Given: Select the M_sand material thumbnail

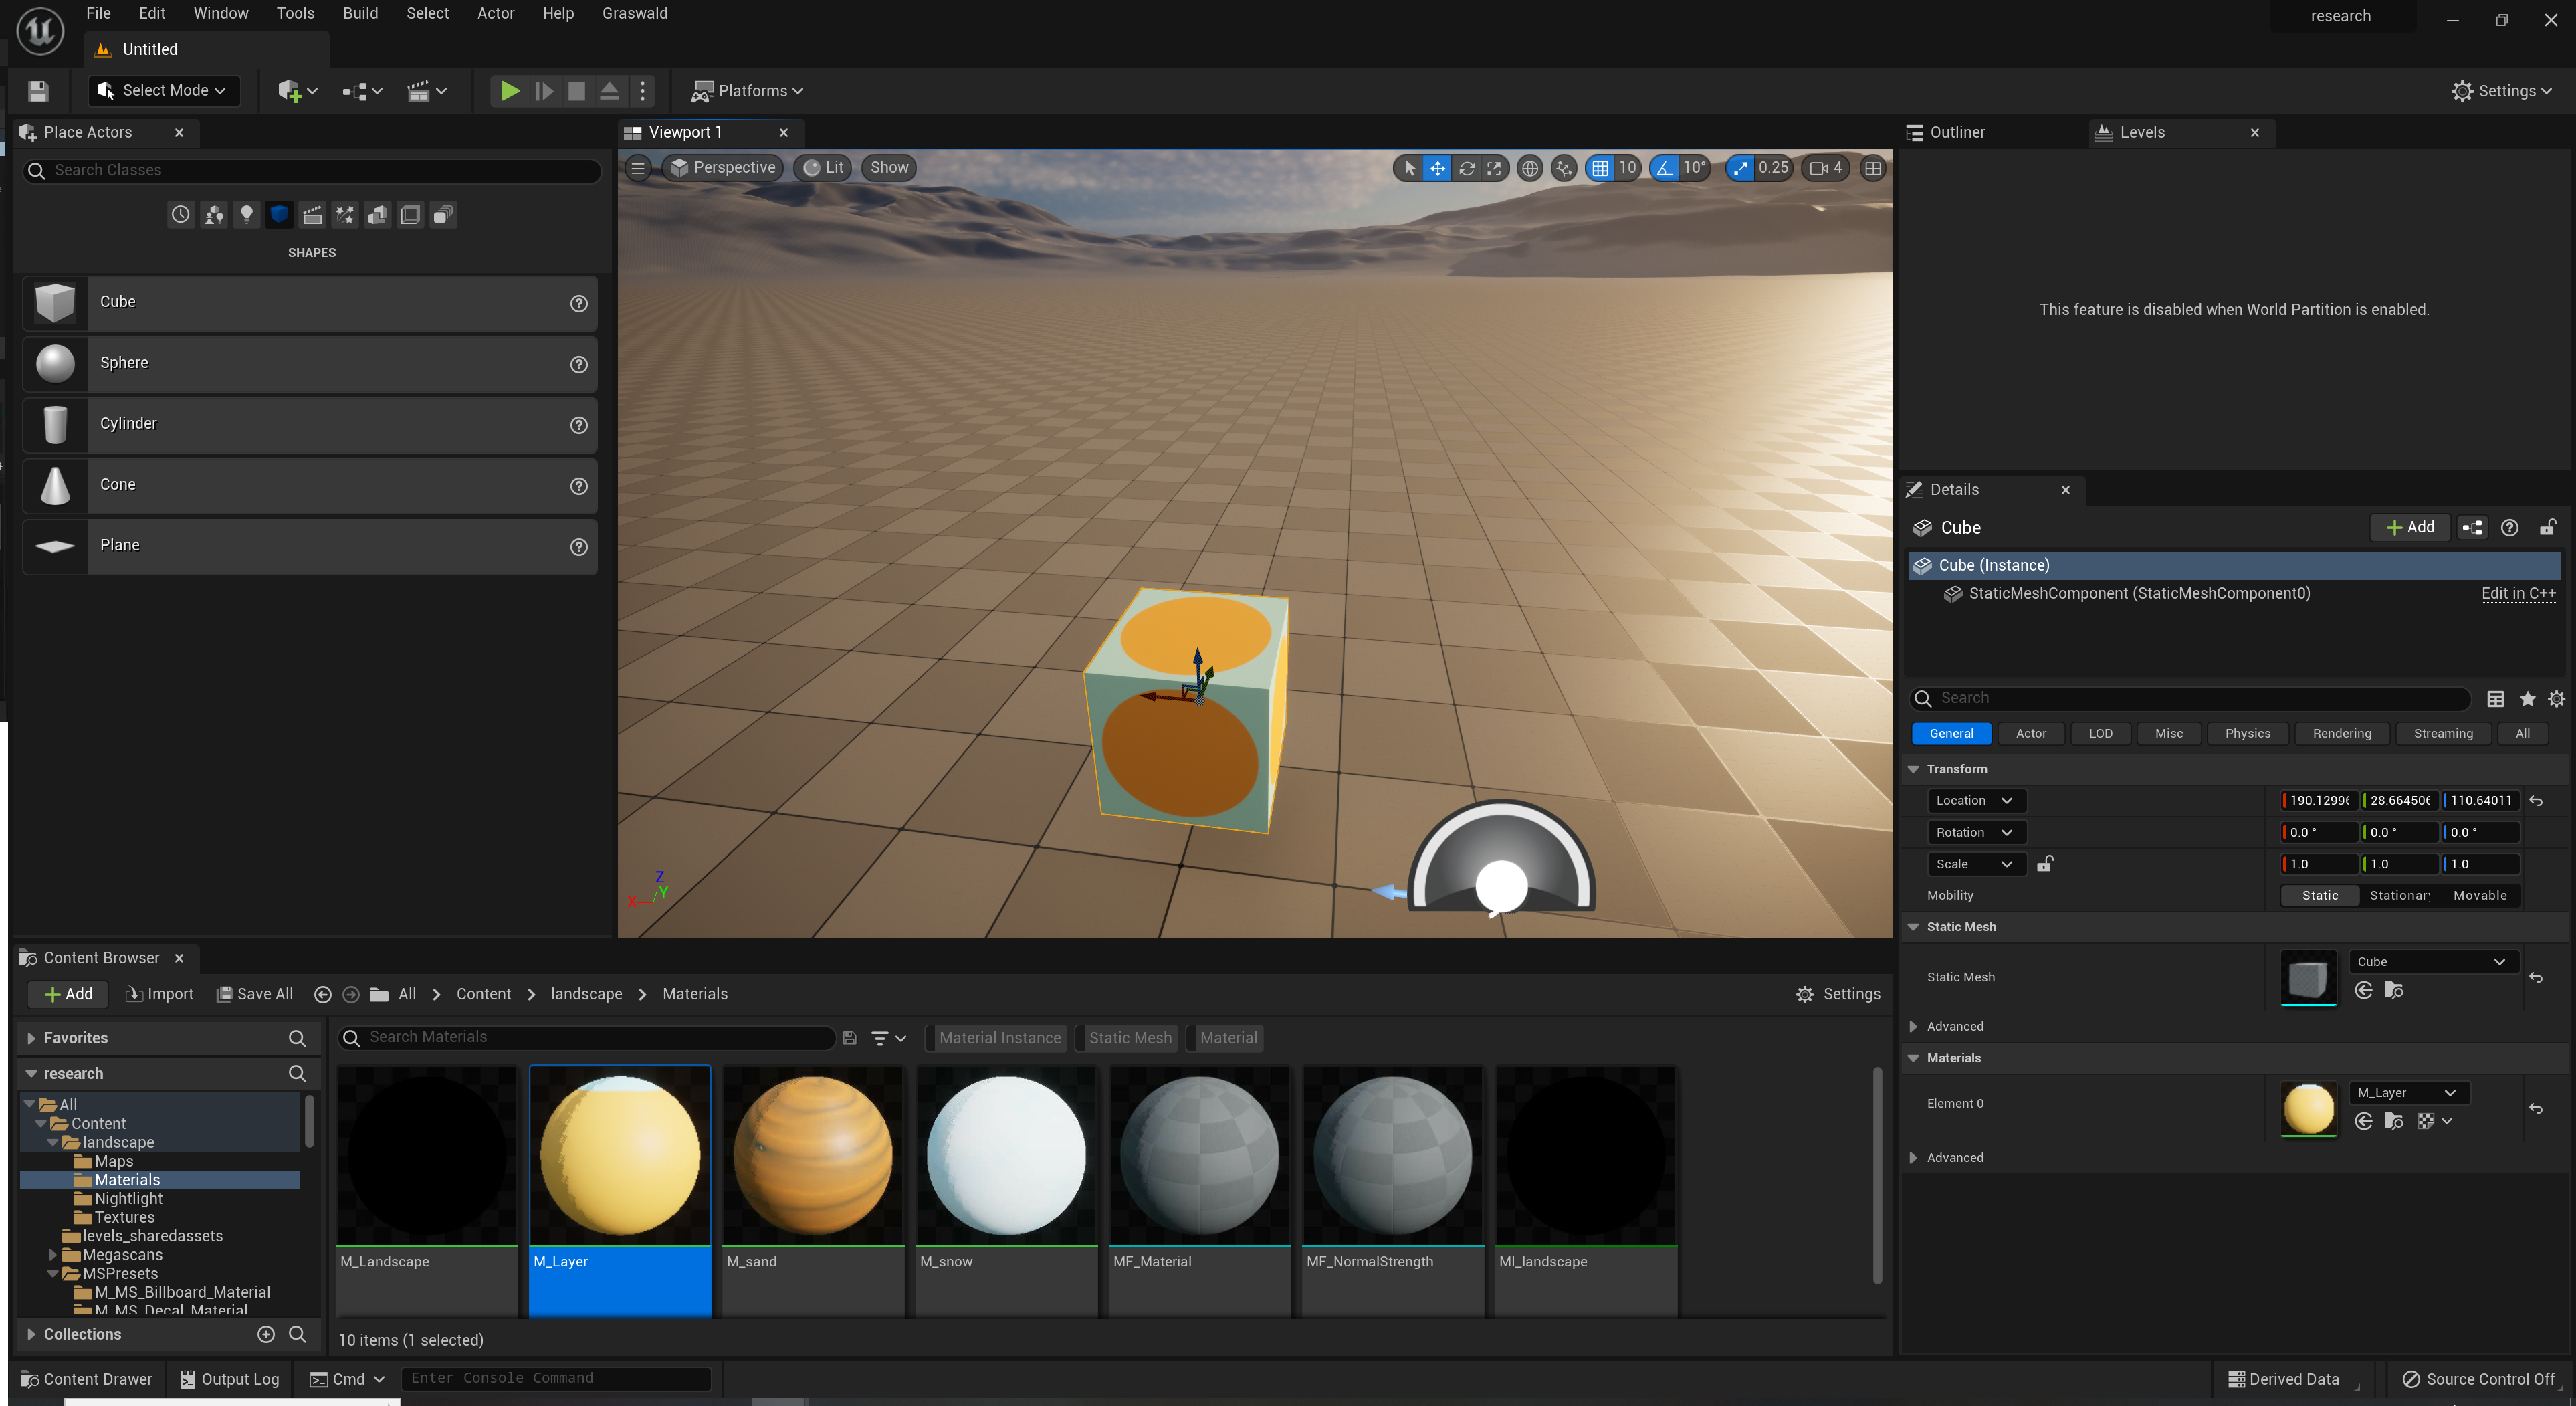Looking at the screenshot, I should pos(813,1155).
